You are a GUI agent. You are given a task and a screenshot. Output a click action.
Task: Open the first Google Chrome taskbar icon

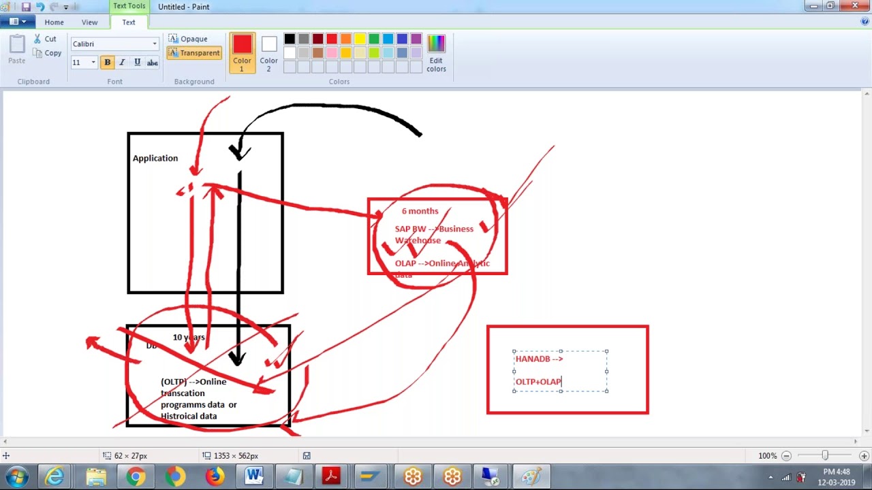tap(136, 477)
